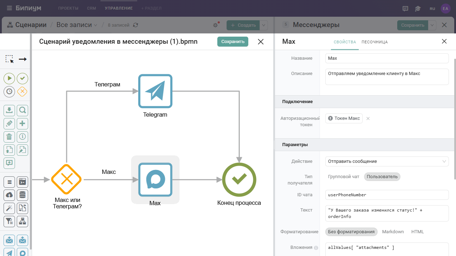Select the plus add palette icon
This screenshot has width=456, height=256.
[x=22, y=124]
